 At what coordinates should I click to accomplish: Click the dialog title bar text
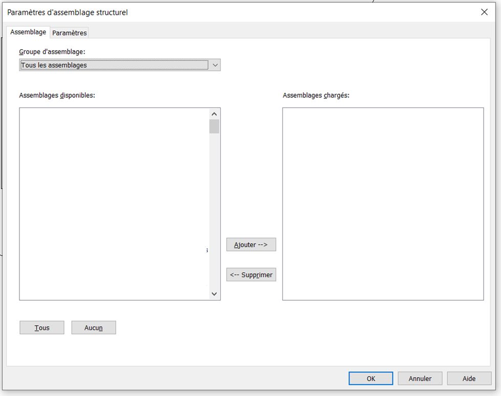pos(68,12)
